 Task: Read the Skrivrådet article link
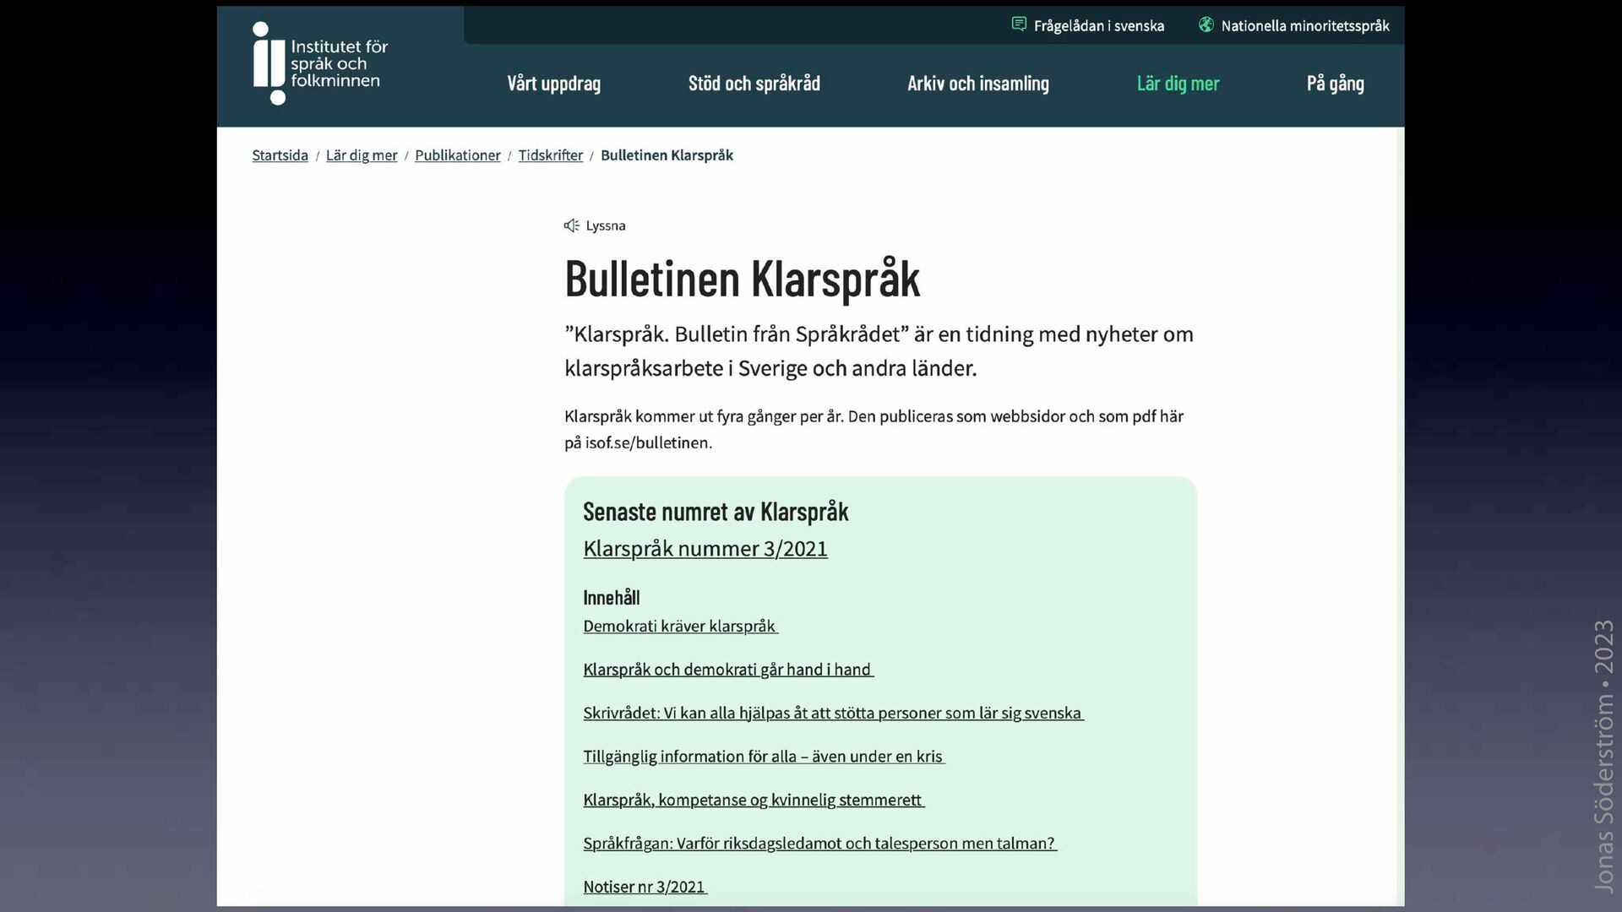(832, 714)
